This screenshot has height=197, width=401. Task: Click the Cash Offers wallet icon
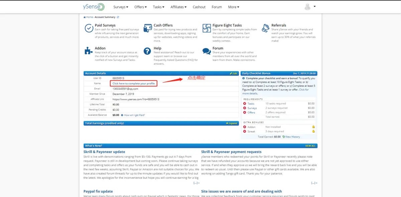pyautogui.click(x=148, y=28)
